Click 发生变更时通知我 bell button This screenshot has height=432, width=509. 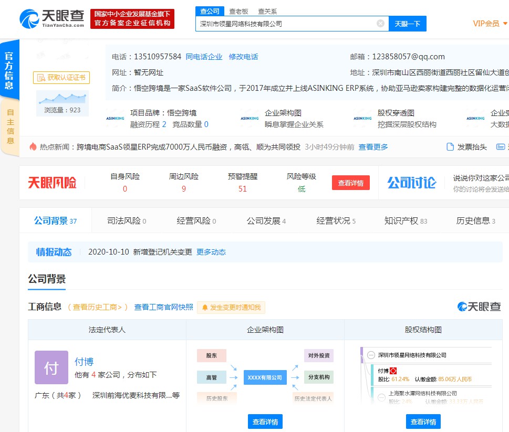(x=231, y=308)
